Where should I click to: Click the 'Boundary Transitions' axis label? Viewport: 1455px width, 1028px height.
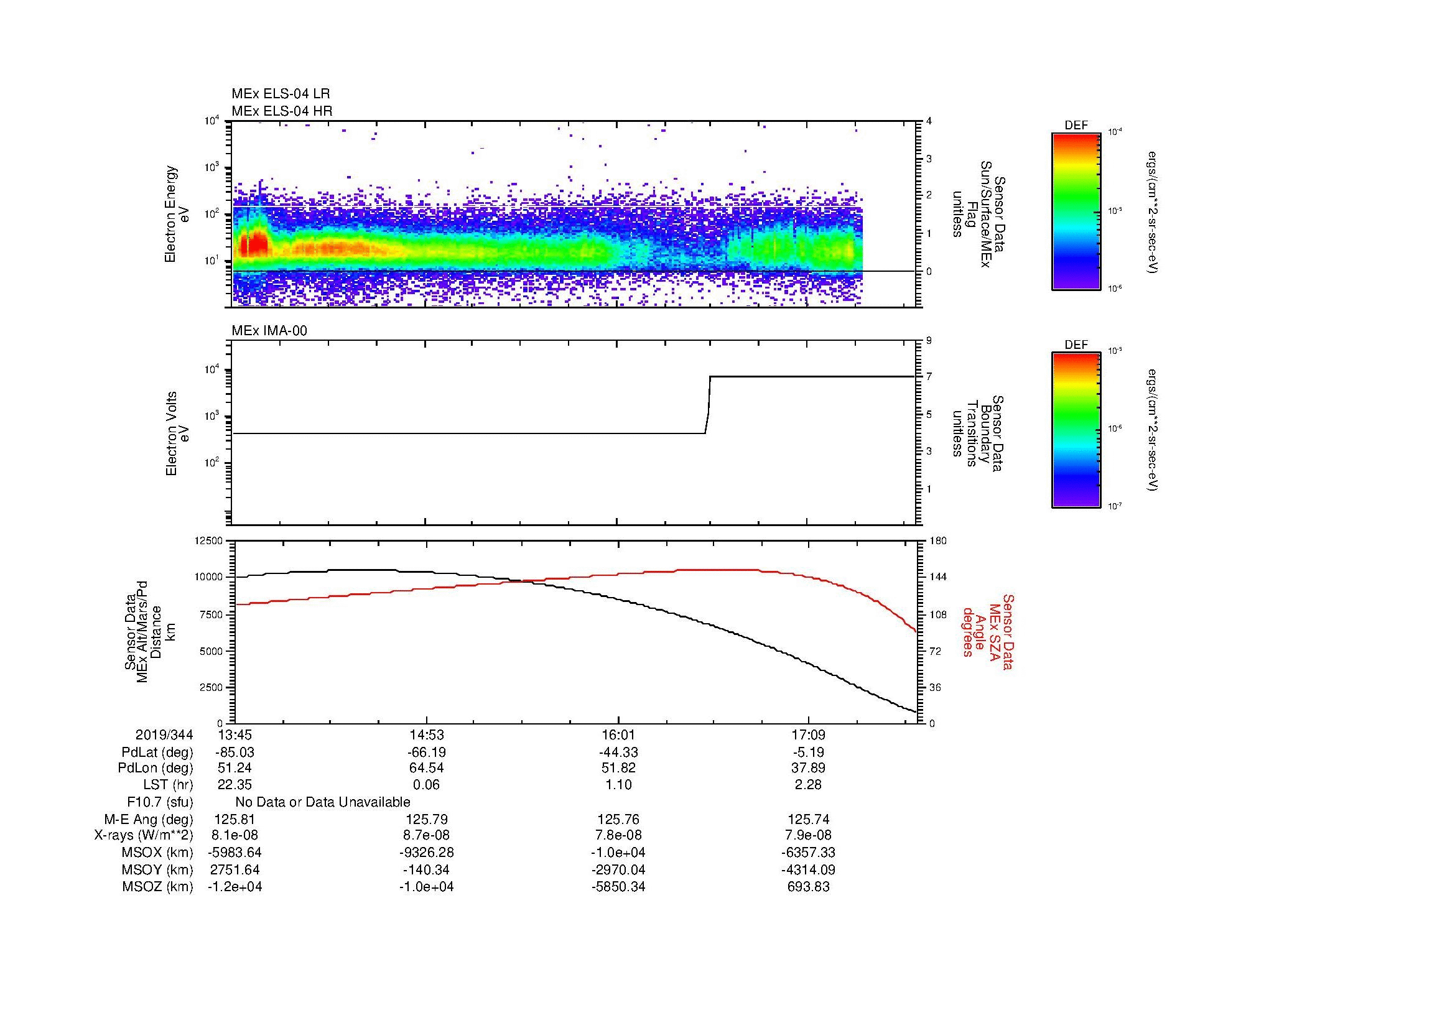[979, 433]
